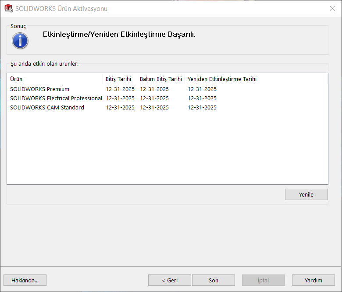Click Yeniden Etkinleştirme date for CAM Standard
Screen dimensions: 342x292
pos(202,107)
